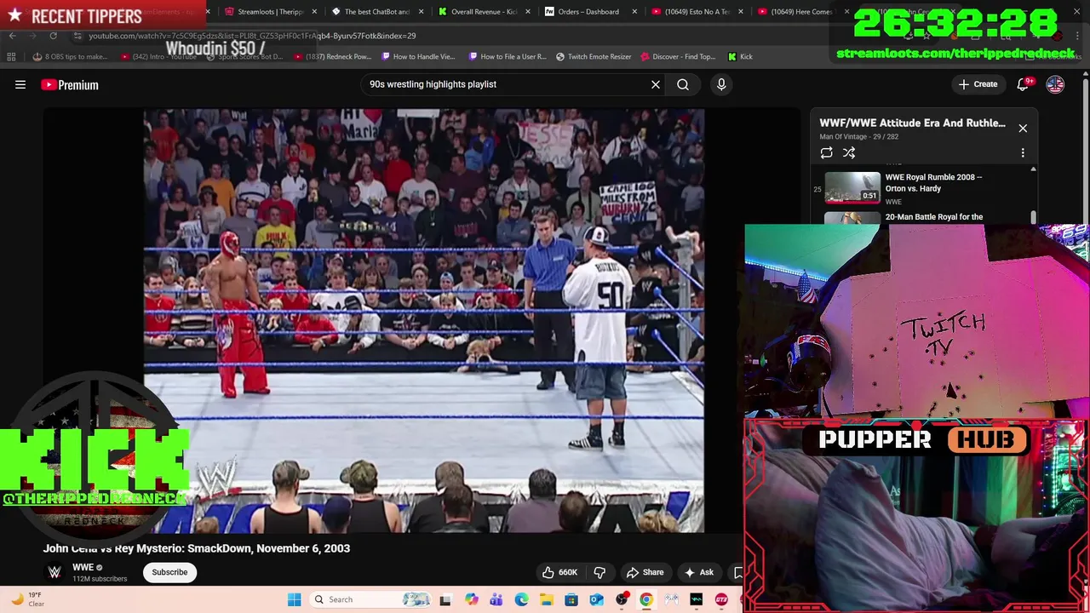1090x613 pixels.
Task: Open the YouTube guide hamburger menu
Action: click(x=20, y=84)
